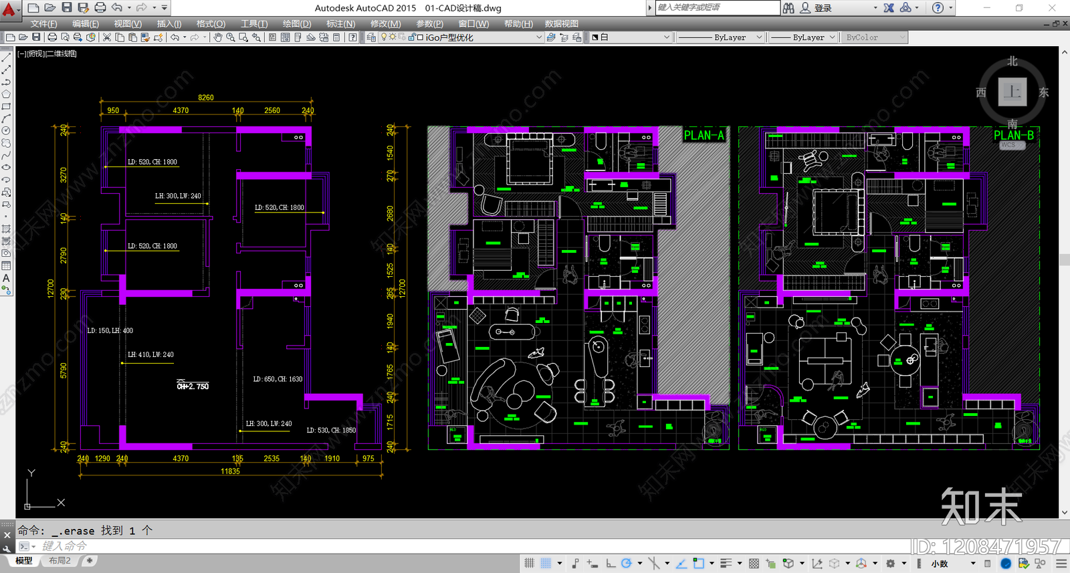Select the Multiline Text A tool
Screen dimensions: 1070x573
pos(6,278)
